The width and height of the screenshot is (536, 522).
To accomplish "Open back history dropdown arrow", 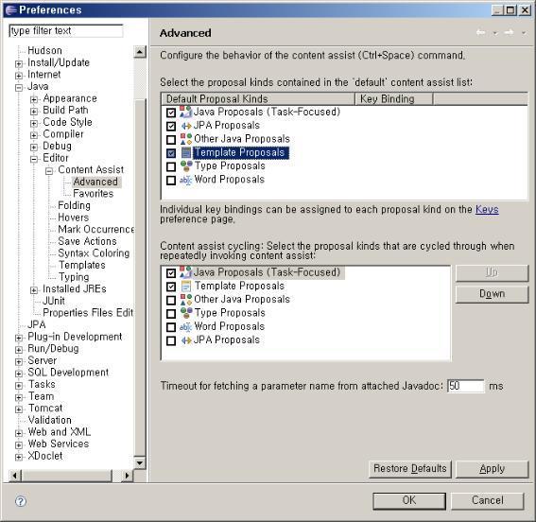I will 495,33.
